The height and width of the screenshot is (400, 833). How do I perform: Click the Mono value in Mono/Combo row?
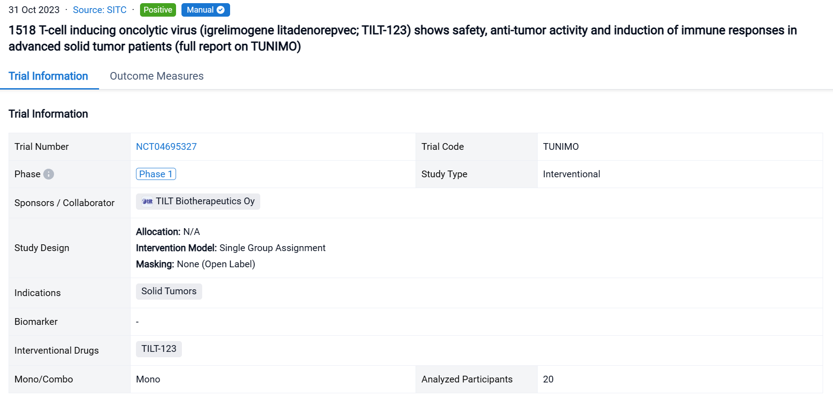148,379
